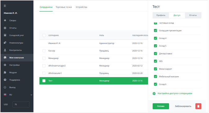Toggle the Склад 6 checkbox
Image resolution: width=209 pixels, height=113 pixels.
pos(155,84)
